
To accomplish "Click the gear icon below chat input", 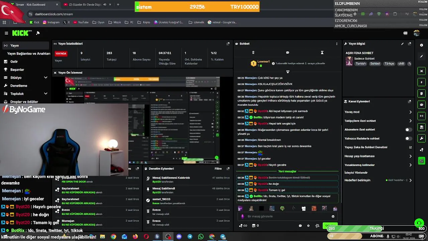I will pos(308,226).
